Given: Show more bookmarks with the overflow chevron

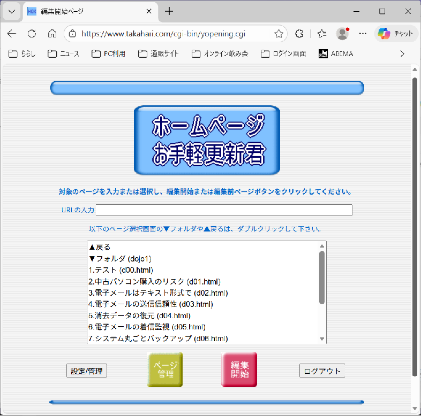Looking at the screenshot, I should pyautogui.click(x=402, y=53).
